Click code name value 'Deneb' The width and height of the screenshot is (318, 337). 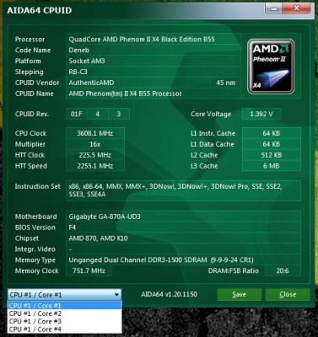[x=79, y=51]
